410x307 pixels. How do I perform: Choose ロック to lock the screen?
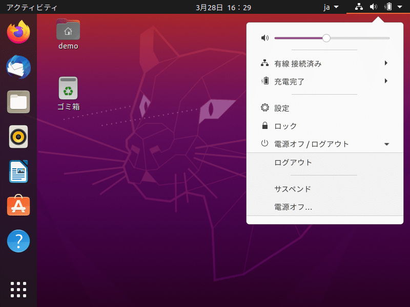(325, 126)
